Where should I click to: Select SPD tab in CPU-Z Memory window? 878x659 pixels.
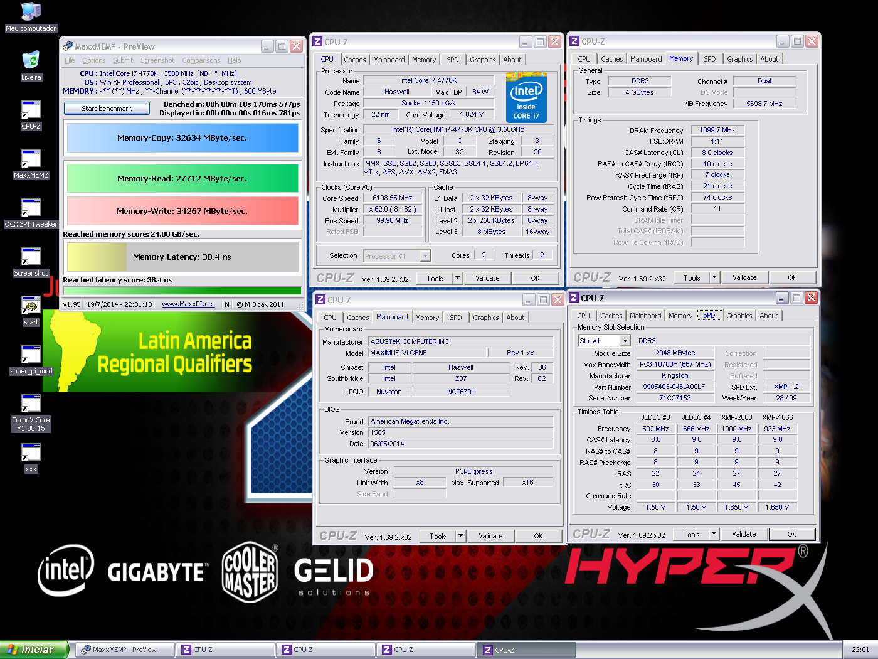(x=710, y=59)
